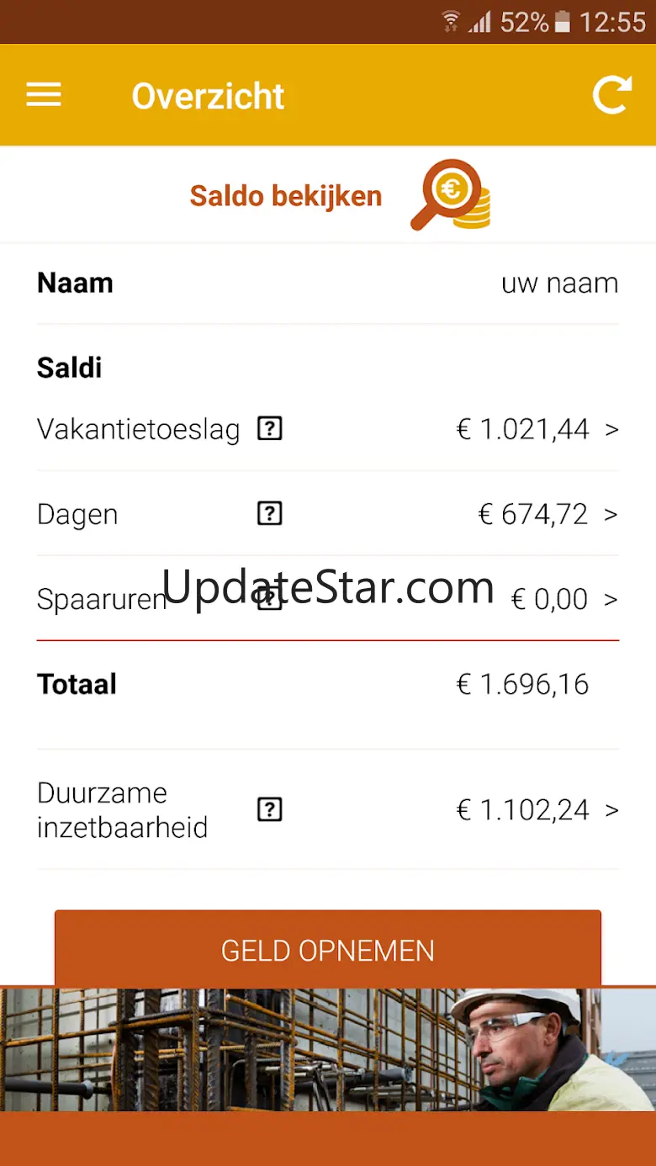Expand Dagen balance chevron

[x=611, y=514]
